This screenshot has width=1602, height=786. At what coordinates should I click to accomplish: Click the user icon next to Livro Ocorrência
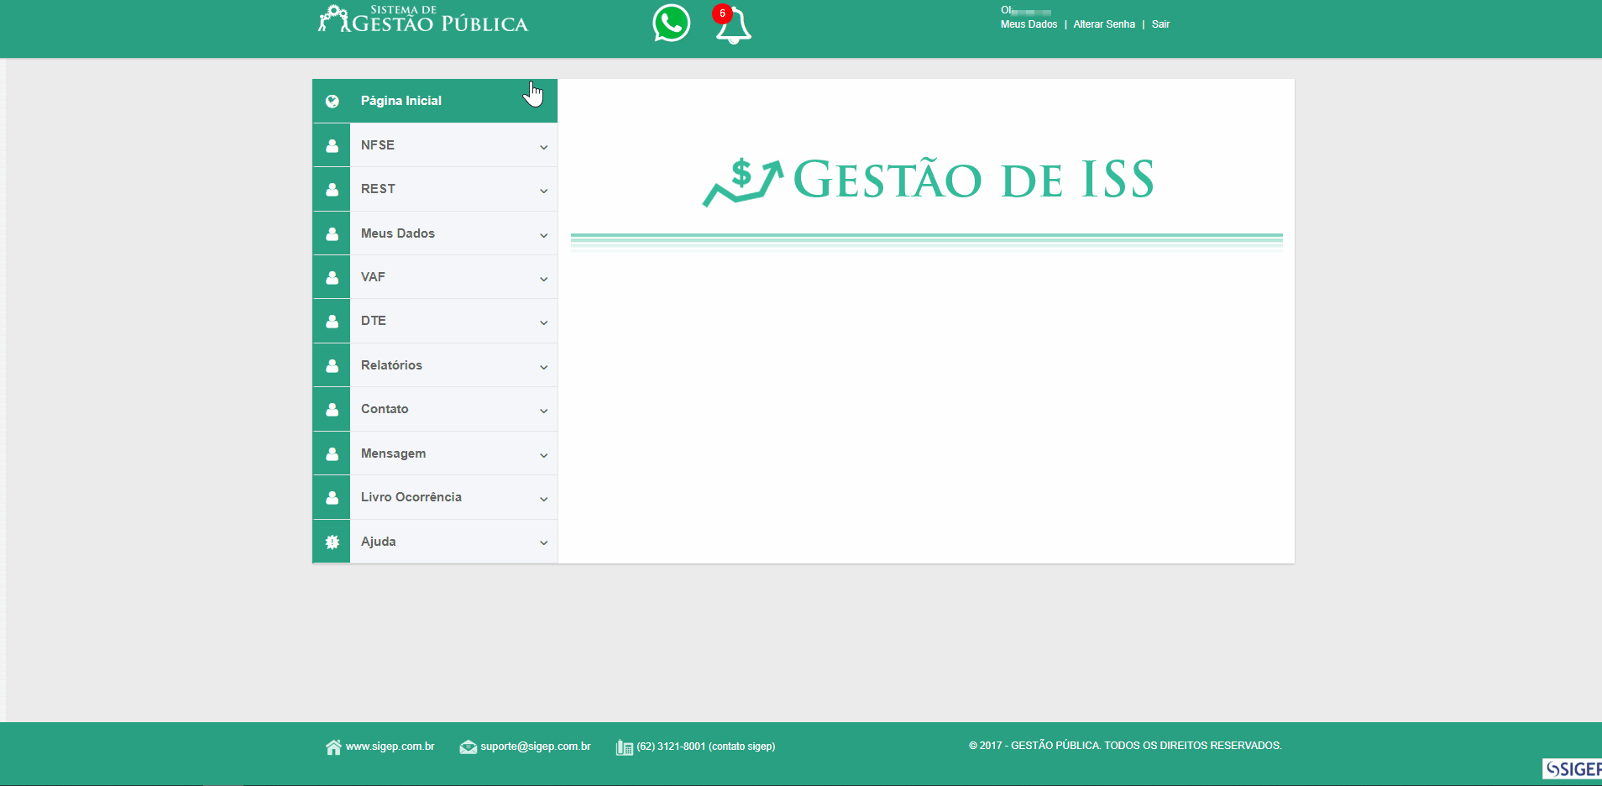pyautogui.click(x=332, y=497)
